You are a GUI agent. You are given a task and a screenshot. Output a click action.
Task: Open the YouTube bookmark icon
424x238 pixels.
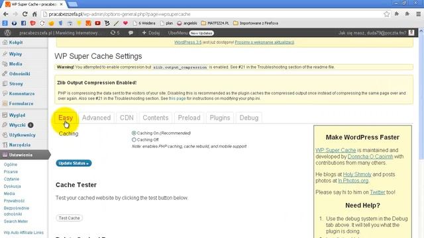(x=97, y=23)
